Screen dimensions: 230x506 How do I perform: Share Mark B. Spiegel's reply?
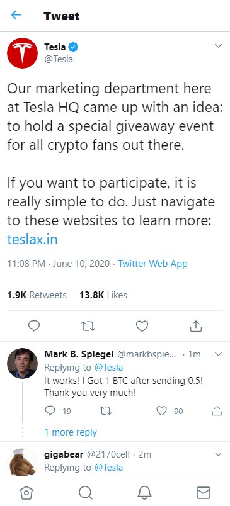(217, 410)
